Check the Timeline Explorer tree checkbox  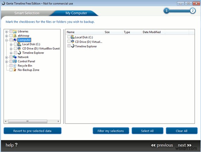pyautogui.click(x=15, y=53)
